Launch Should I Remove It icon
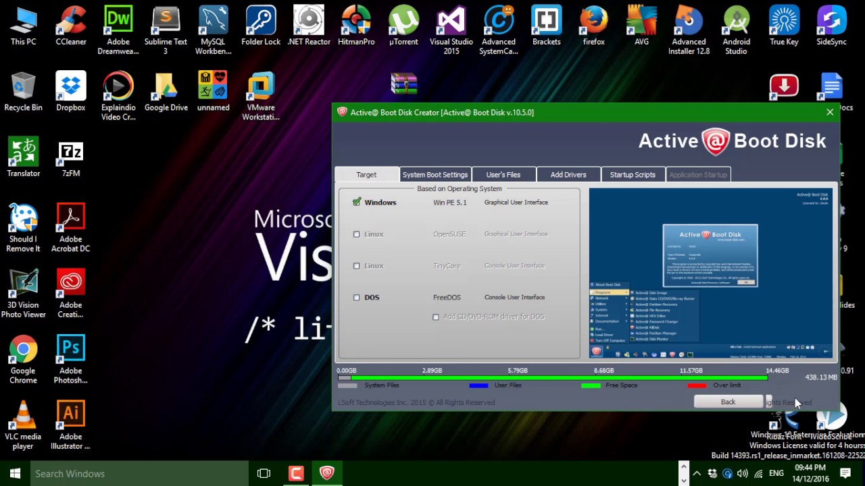Screen dimensions: 865x486 (x=23, y=228)
